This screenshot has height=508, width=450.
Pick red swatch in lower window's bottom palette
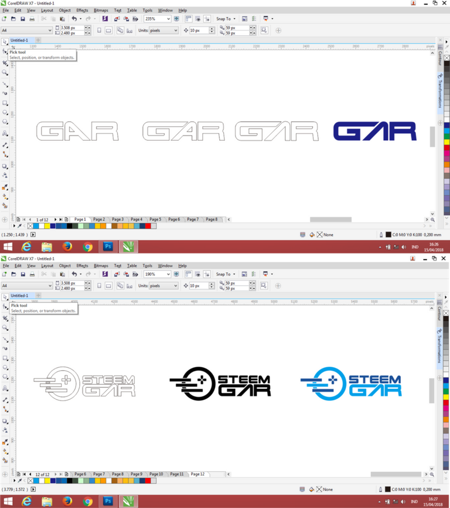(148, 481)
